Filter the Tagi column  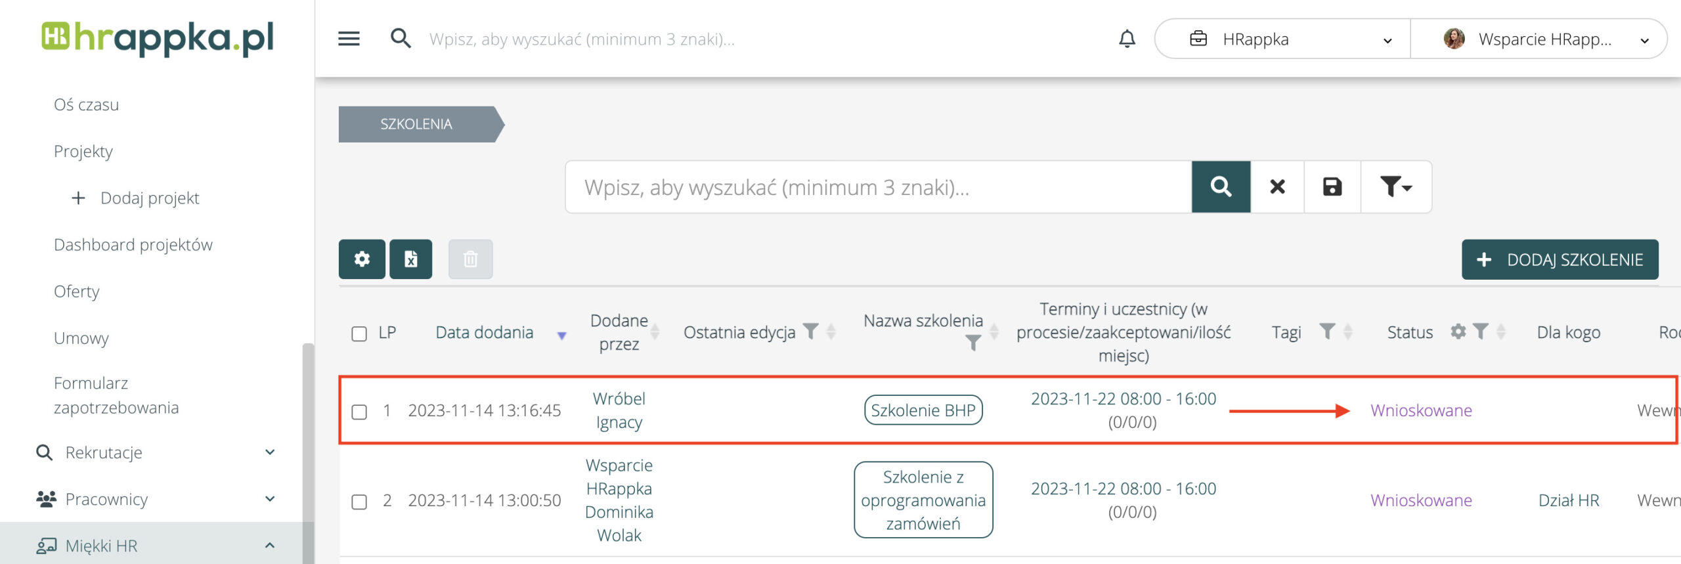point(1327,332)
